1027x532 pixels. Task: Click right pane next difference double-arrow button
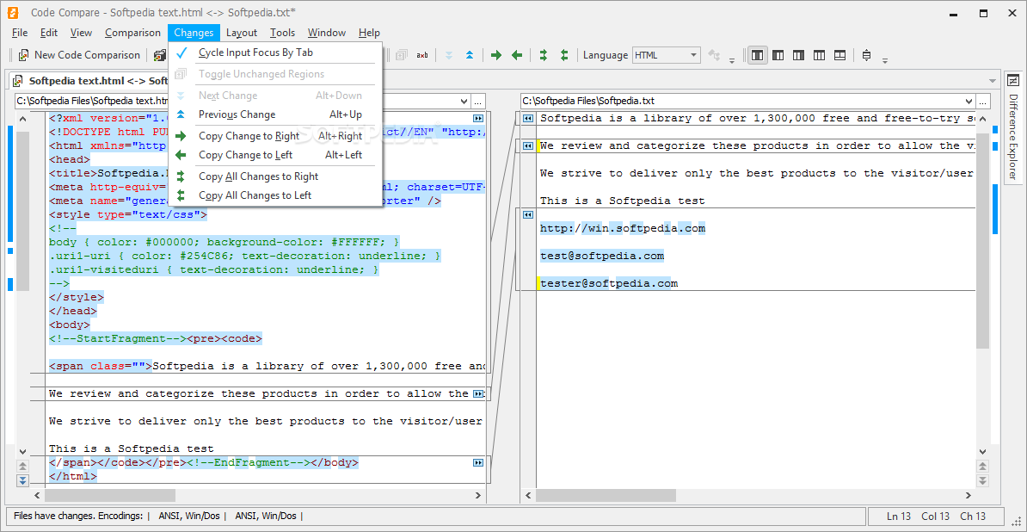[x=982, y=480]
